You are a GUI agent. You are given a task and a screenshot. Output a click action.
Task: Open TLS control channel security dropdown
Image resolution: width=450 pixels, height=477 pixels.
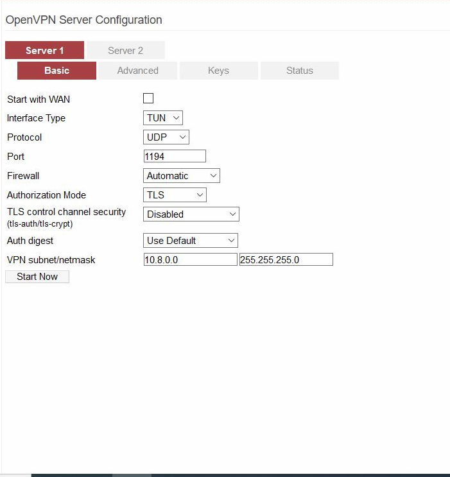tap(191, 214)
